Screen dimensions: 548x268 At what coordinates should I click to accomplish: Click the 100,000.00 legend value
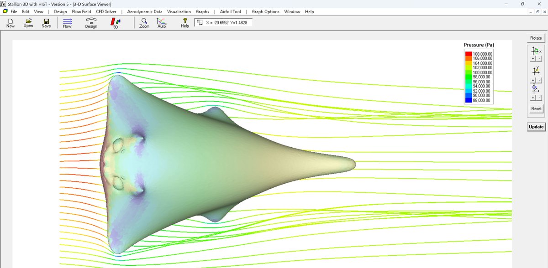coord(483,72)
